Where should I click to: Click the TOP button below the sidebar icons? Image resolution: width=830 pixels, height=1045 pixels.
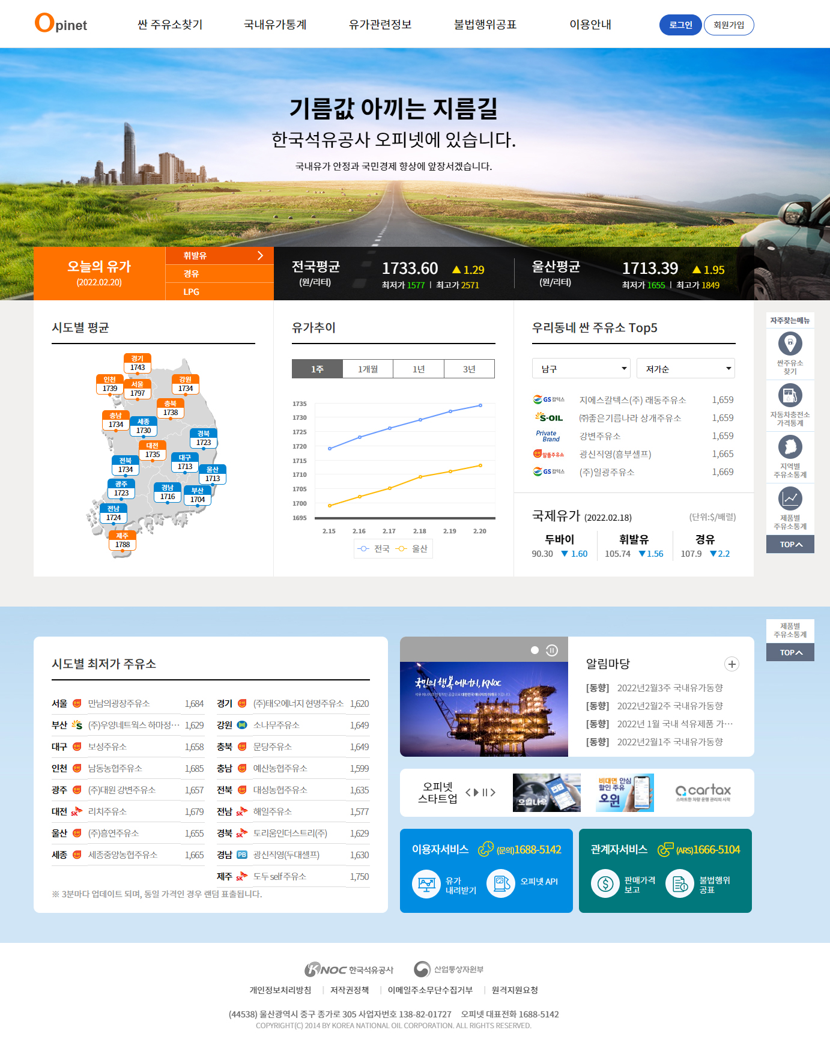790,544
